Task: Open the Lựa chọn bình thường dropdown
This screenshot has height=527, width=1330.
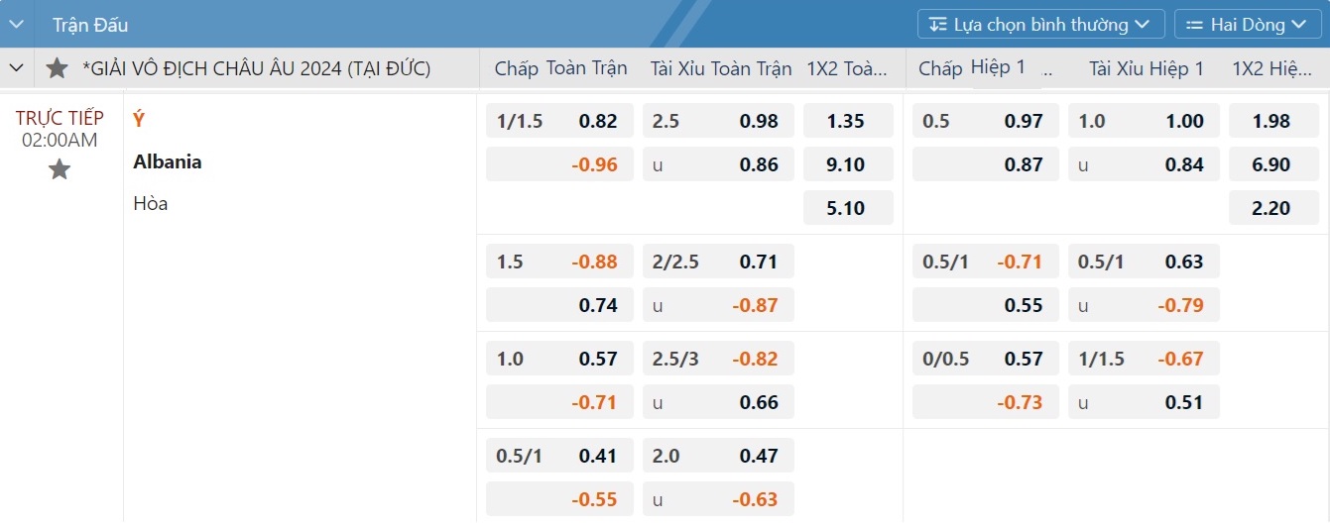Action: click(1040, 25)
